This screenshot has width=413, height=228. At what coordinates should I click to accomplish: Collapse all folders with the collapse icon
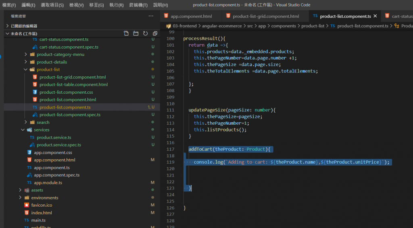point(155,33)
